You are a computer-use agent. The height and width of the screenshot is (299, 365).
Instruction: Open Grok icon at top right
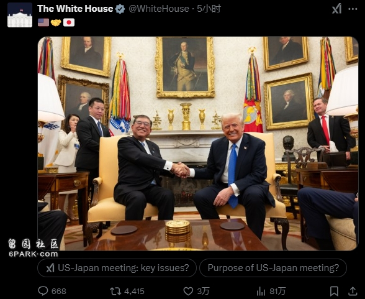click(337, 9)
